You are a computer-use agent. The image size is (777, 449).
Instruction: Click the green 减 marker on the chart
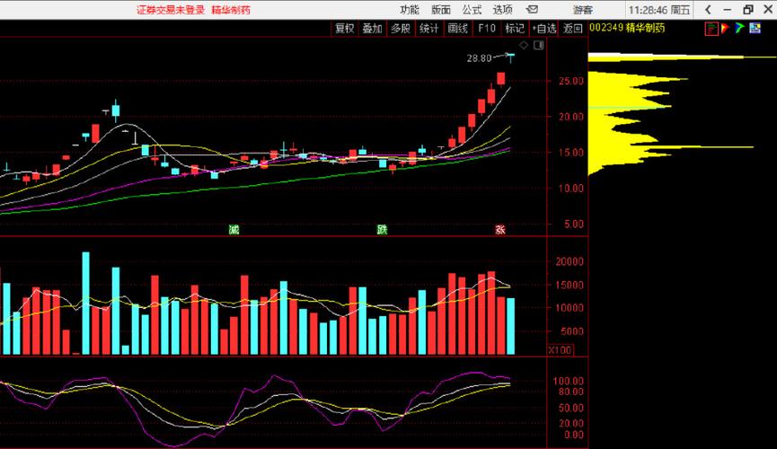[x=234, y=230]
